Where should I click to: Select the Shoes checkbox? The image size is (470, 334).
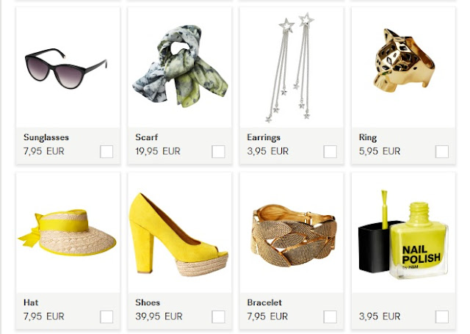218,317
